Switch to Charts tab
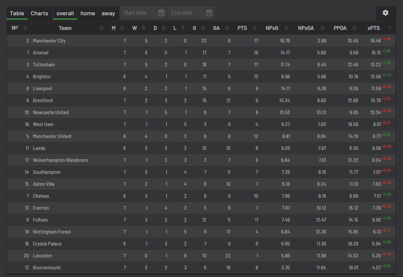The image size is (403, 277). 40,13
